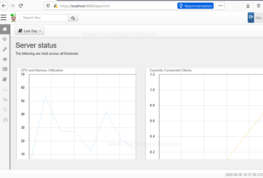
Task: Open the wrench artifacts icon
Action: coord(5,49)
